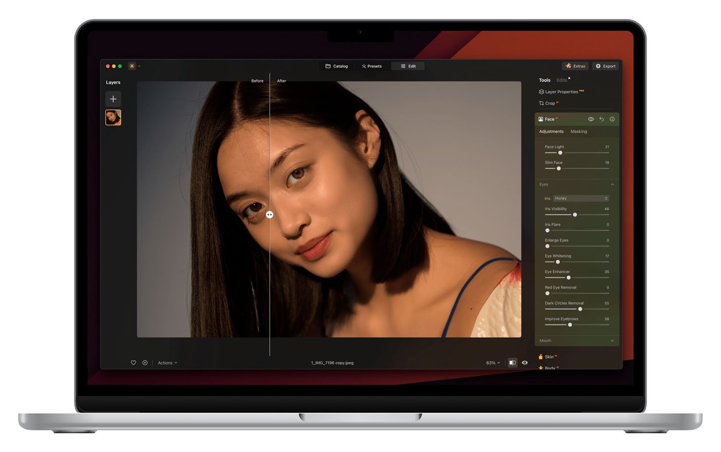This screenshot has height=452, width=721.
Task: Adjust Dark Circles Removal slider
Action: (580, 309)
